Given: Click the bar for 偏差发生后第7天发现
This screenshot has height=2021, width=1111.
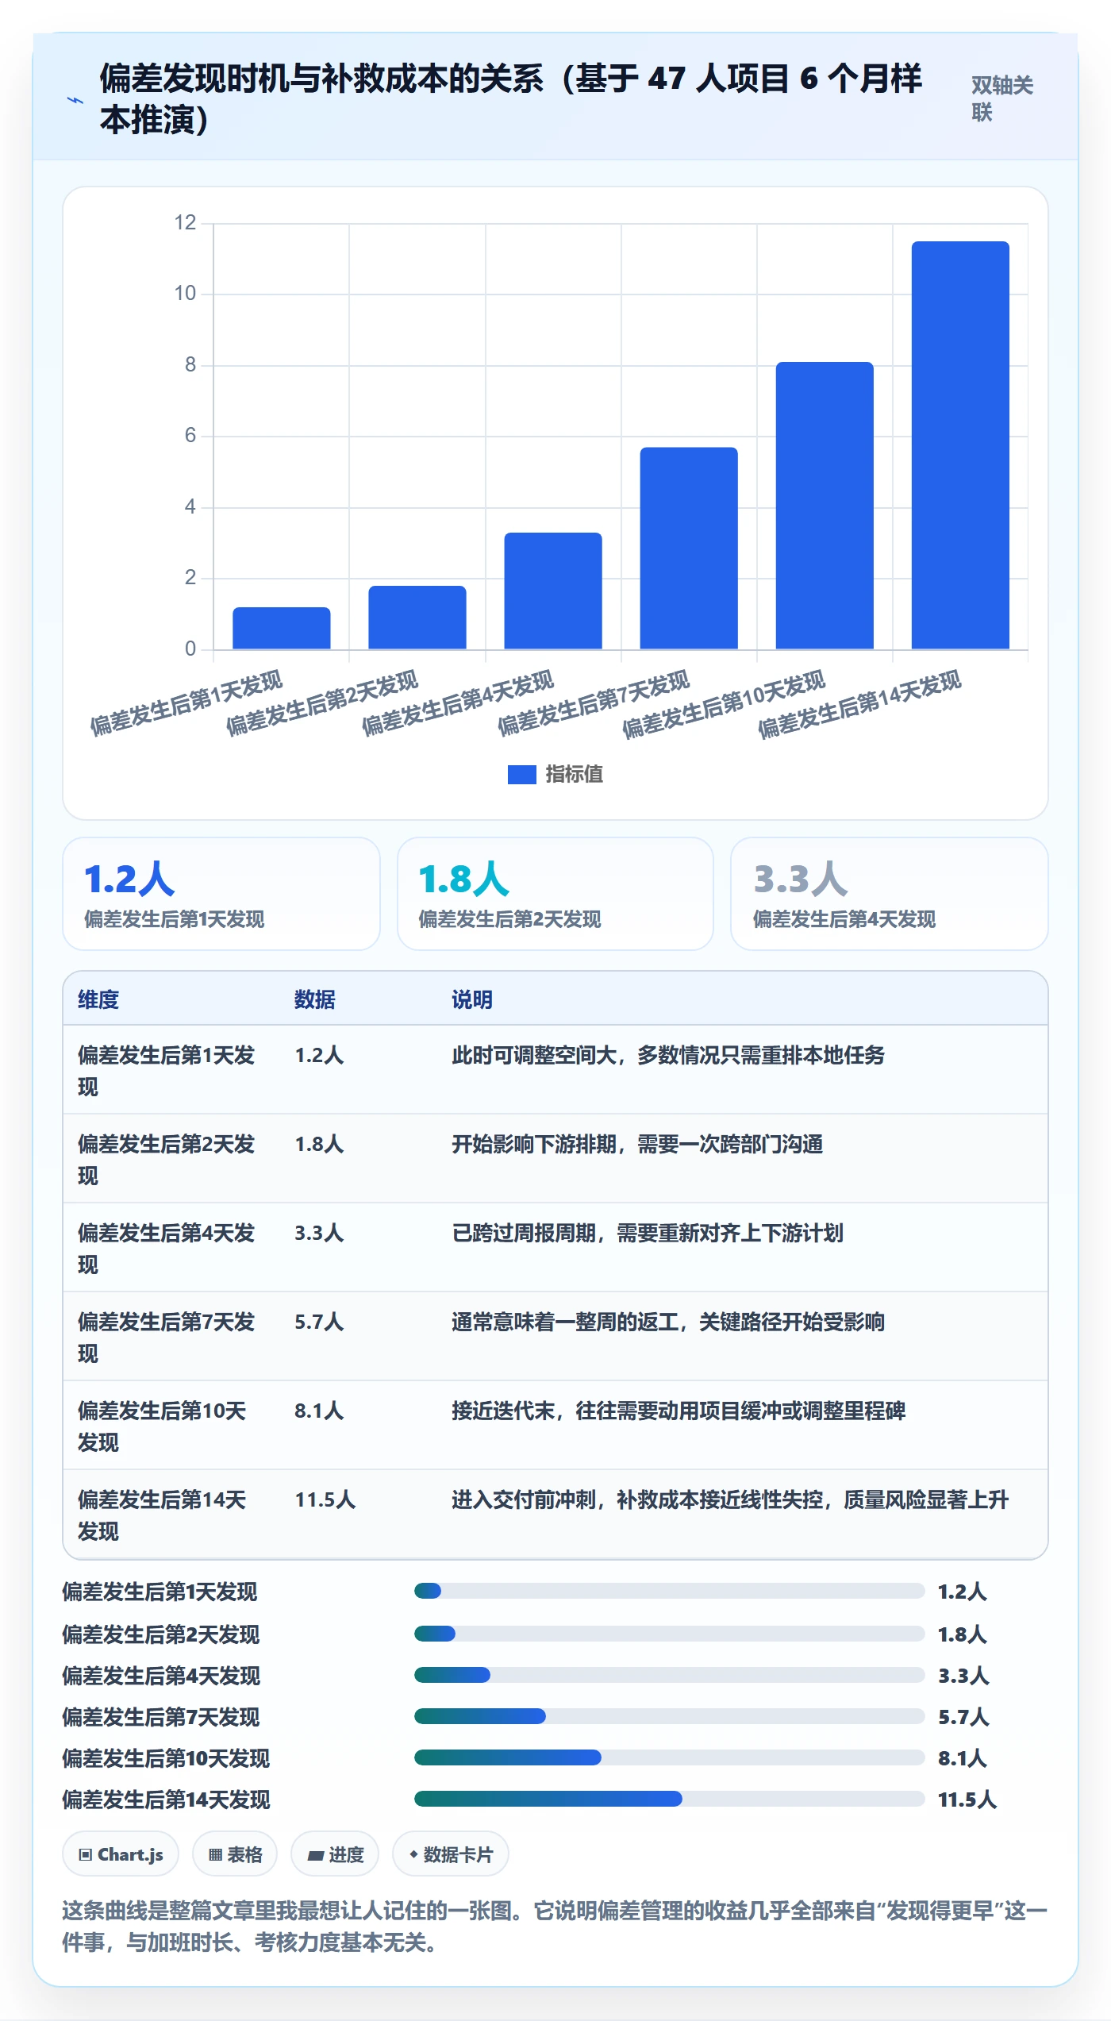Looking at the screenshot, I should coord(689,548).
